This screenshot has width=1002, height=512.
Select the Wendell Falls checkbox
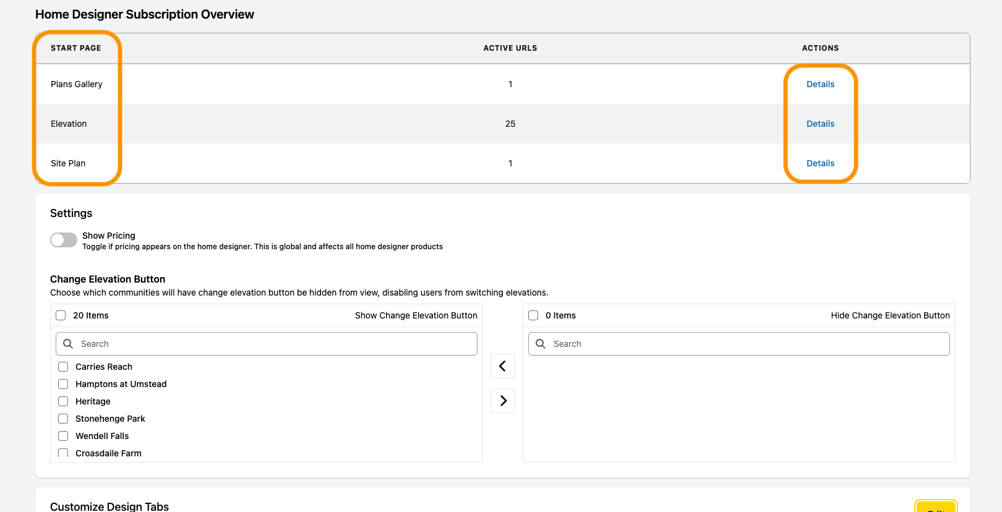point(63,436)
